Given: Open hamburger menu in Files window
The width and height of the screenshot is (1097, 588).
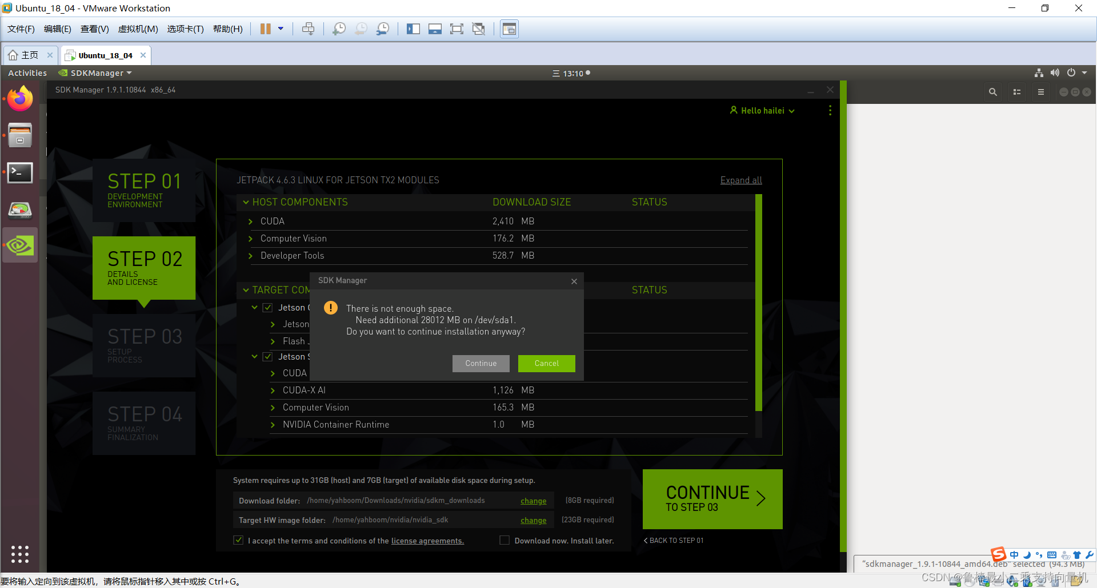Looking at the screenshot, I should click(1041, 92).
